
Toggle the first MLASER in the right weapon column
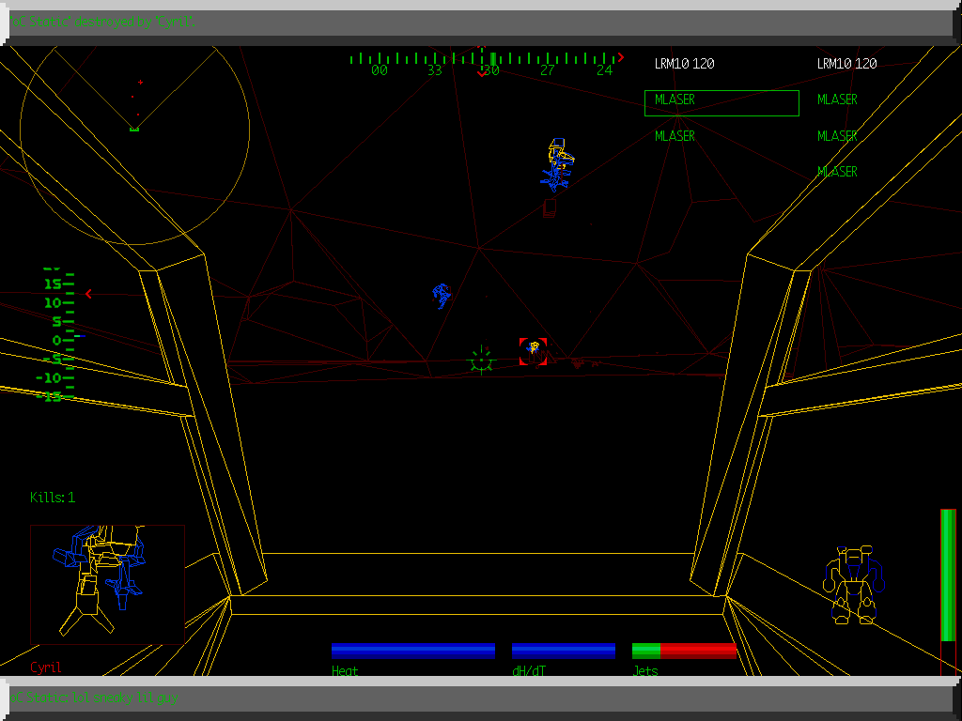click(837, 100)
